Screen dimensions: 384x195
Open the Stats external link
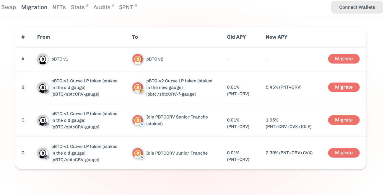pos(79,7)
